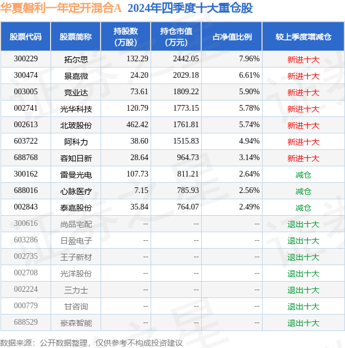The height and width of the screenshot is (348, 345).
Task: Select stock code 300616
Action: tap(26, 223)
